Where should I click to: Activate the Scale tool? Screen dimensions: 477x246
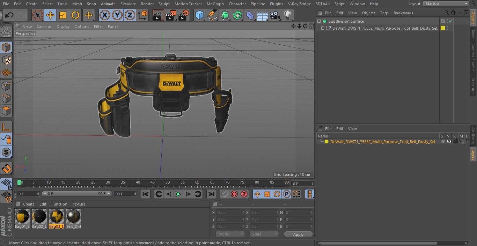[x=63, y=15]
